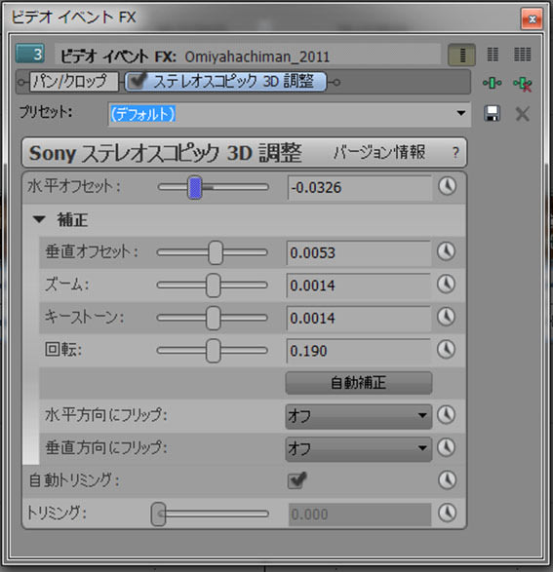Click the 垂直方向にフリップ animation clock icon
The width and height of the screenshot is (553, 572).
(x=446, y=447)
